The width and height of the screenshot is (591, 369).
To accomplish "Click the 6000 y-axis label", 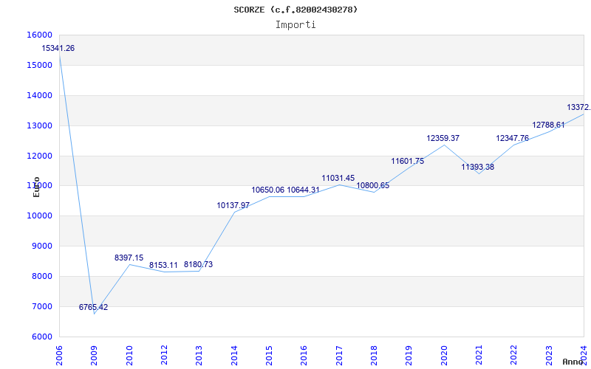I will [x=44, y=337].
